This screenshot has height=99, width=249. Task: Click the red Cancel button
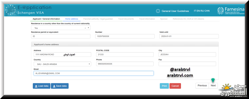click(x=175, y=86)
